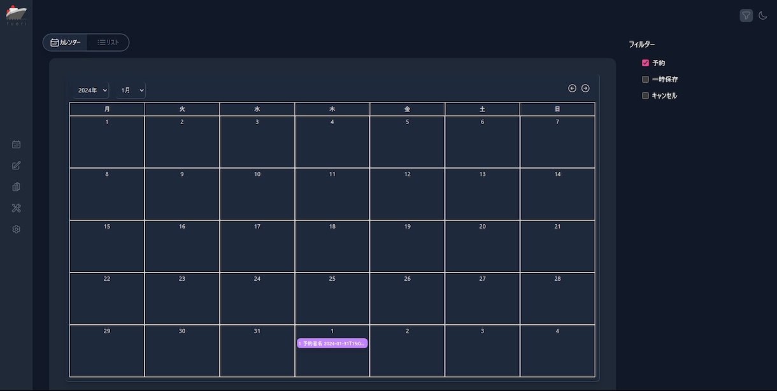
Task: Open the 1月 month dropdown
Action: pyautogui.click(x=131, y=90)
